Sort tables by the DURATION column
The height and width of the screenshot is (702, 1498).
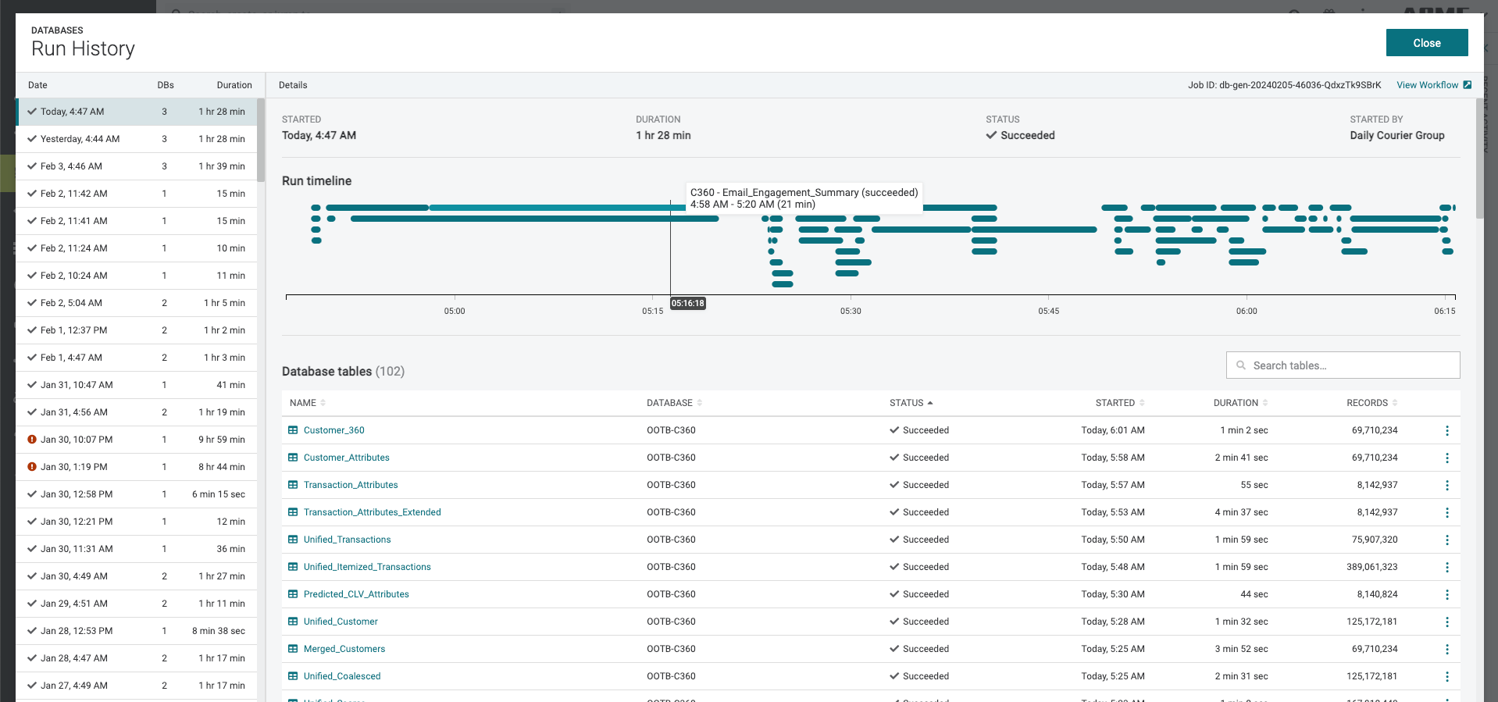click(1240, 403)
